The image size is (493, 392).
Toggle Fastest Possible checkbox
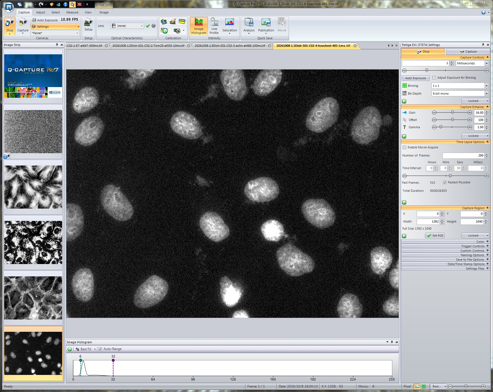click(x=445, y=183)
